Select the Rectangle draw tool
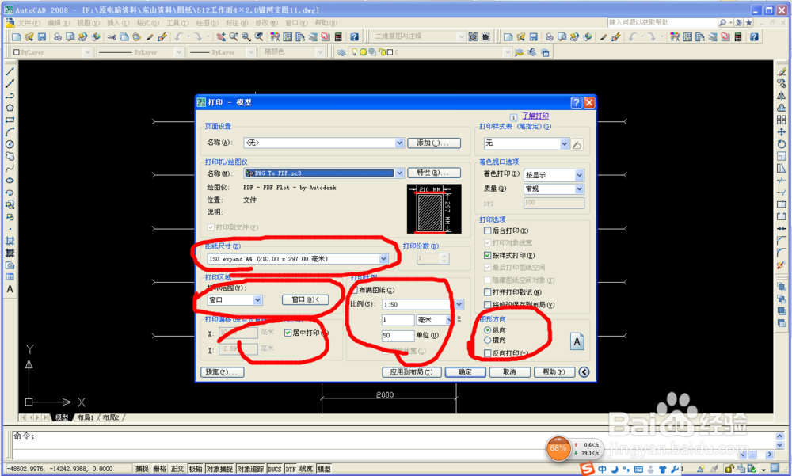The image size is (792, 476). [x=10, y=120]
